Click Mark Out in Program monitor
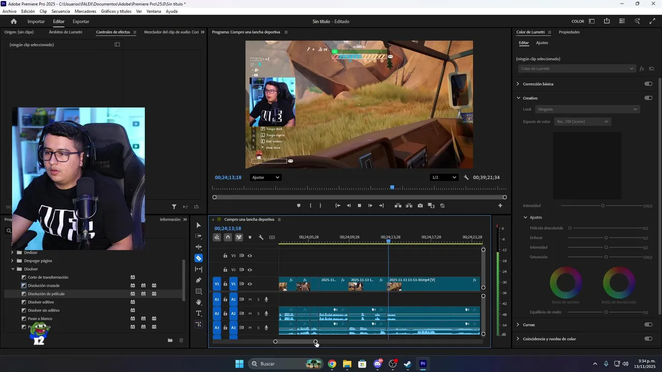 (320, 206)
